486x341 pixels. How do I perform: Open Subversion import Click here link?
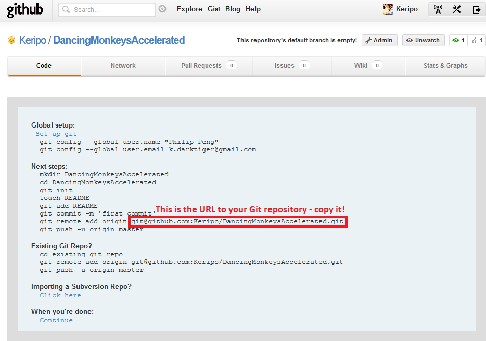60,295
